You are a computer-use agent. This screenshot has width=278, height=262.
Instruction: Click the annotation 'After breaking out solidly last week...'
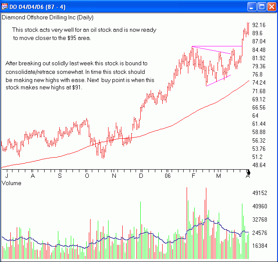(x=76, y=64)
